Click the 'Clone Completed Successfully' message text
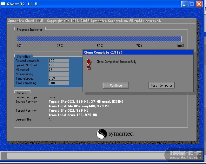The image size is (206, 164). click(116, 62)
